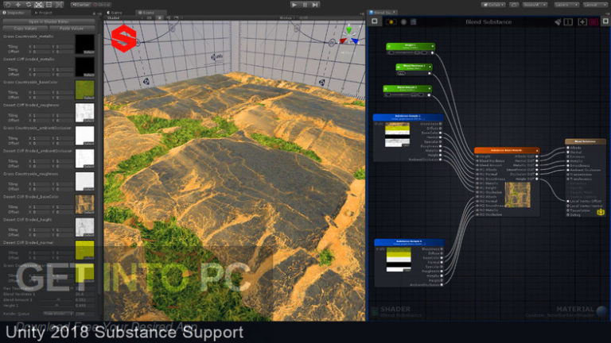Pause the game with the Pause button
Screen dimensions: 611x343
point(305,5)
